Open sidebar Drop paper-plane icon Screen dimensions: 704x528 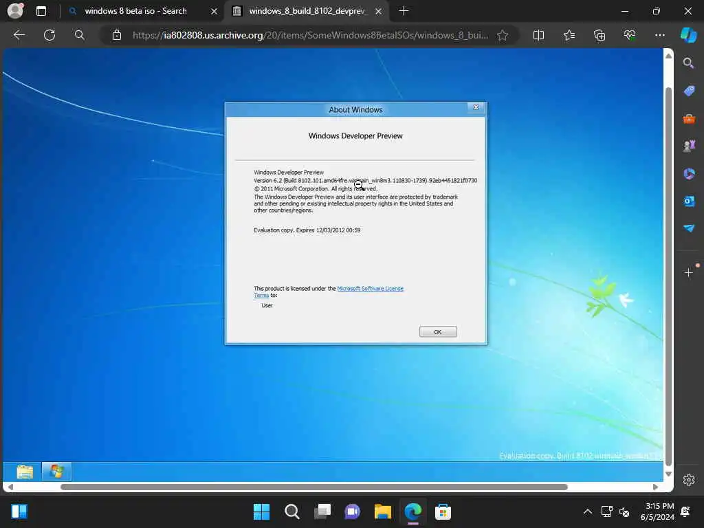click(689, 228)
